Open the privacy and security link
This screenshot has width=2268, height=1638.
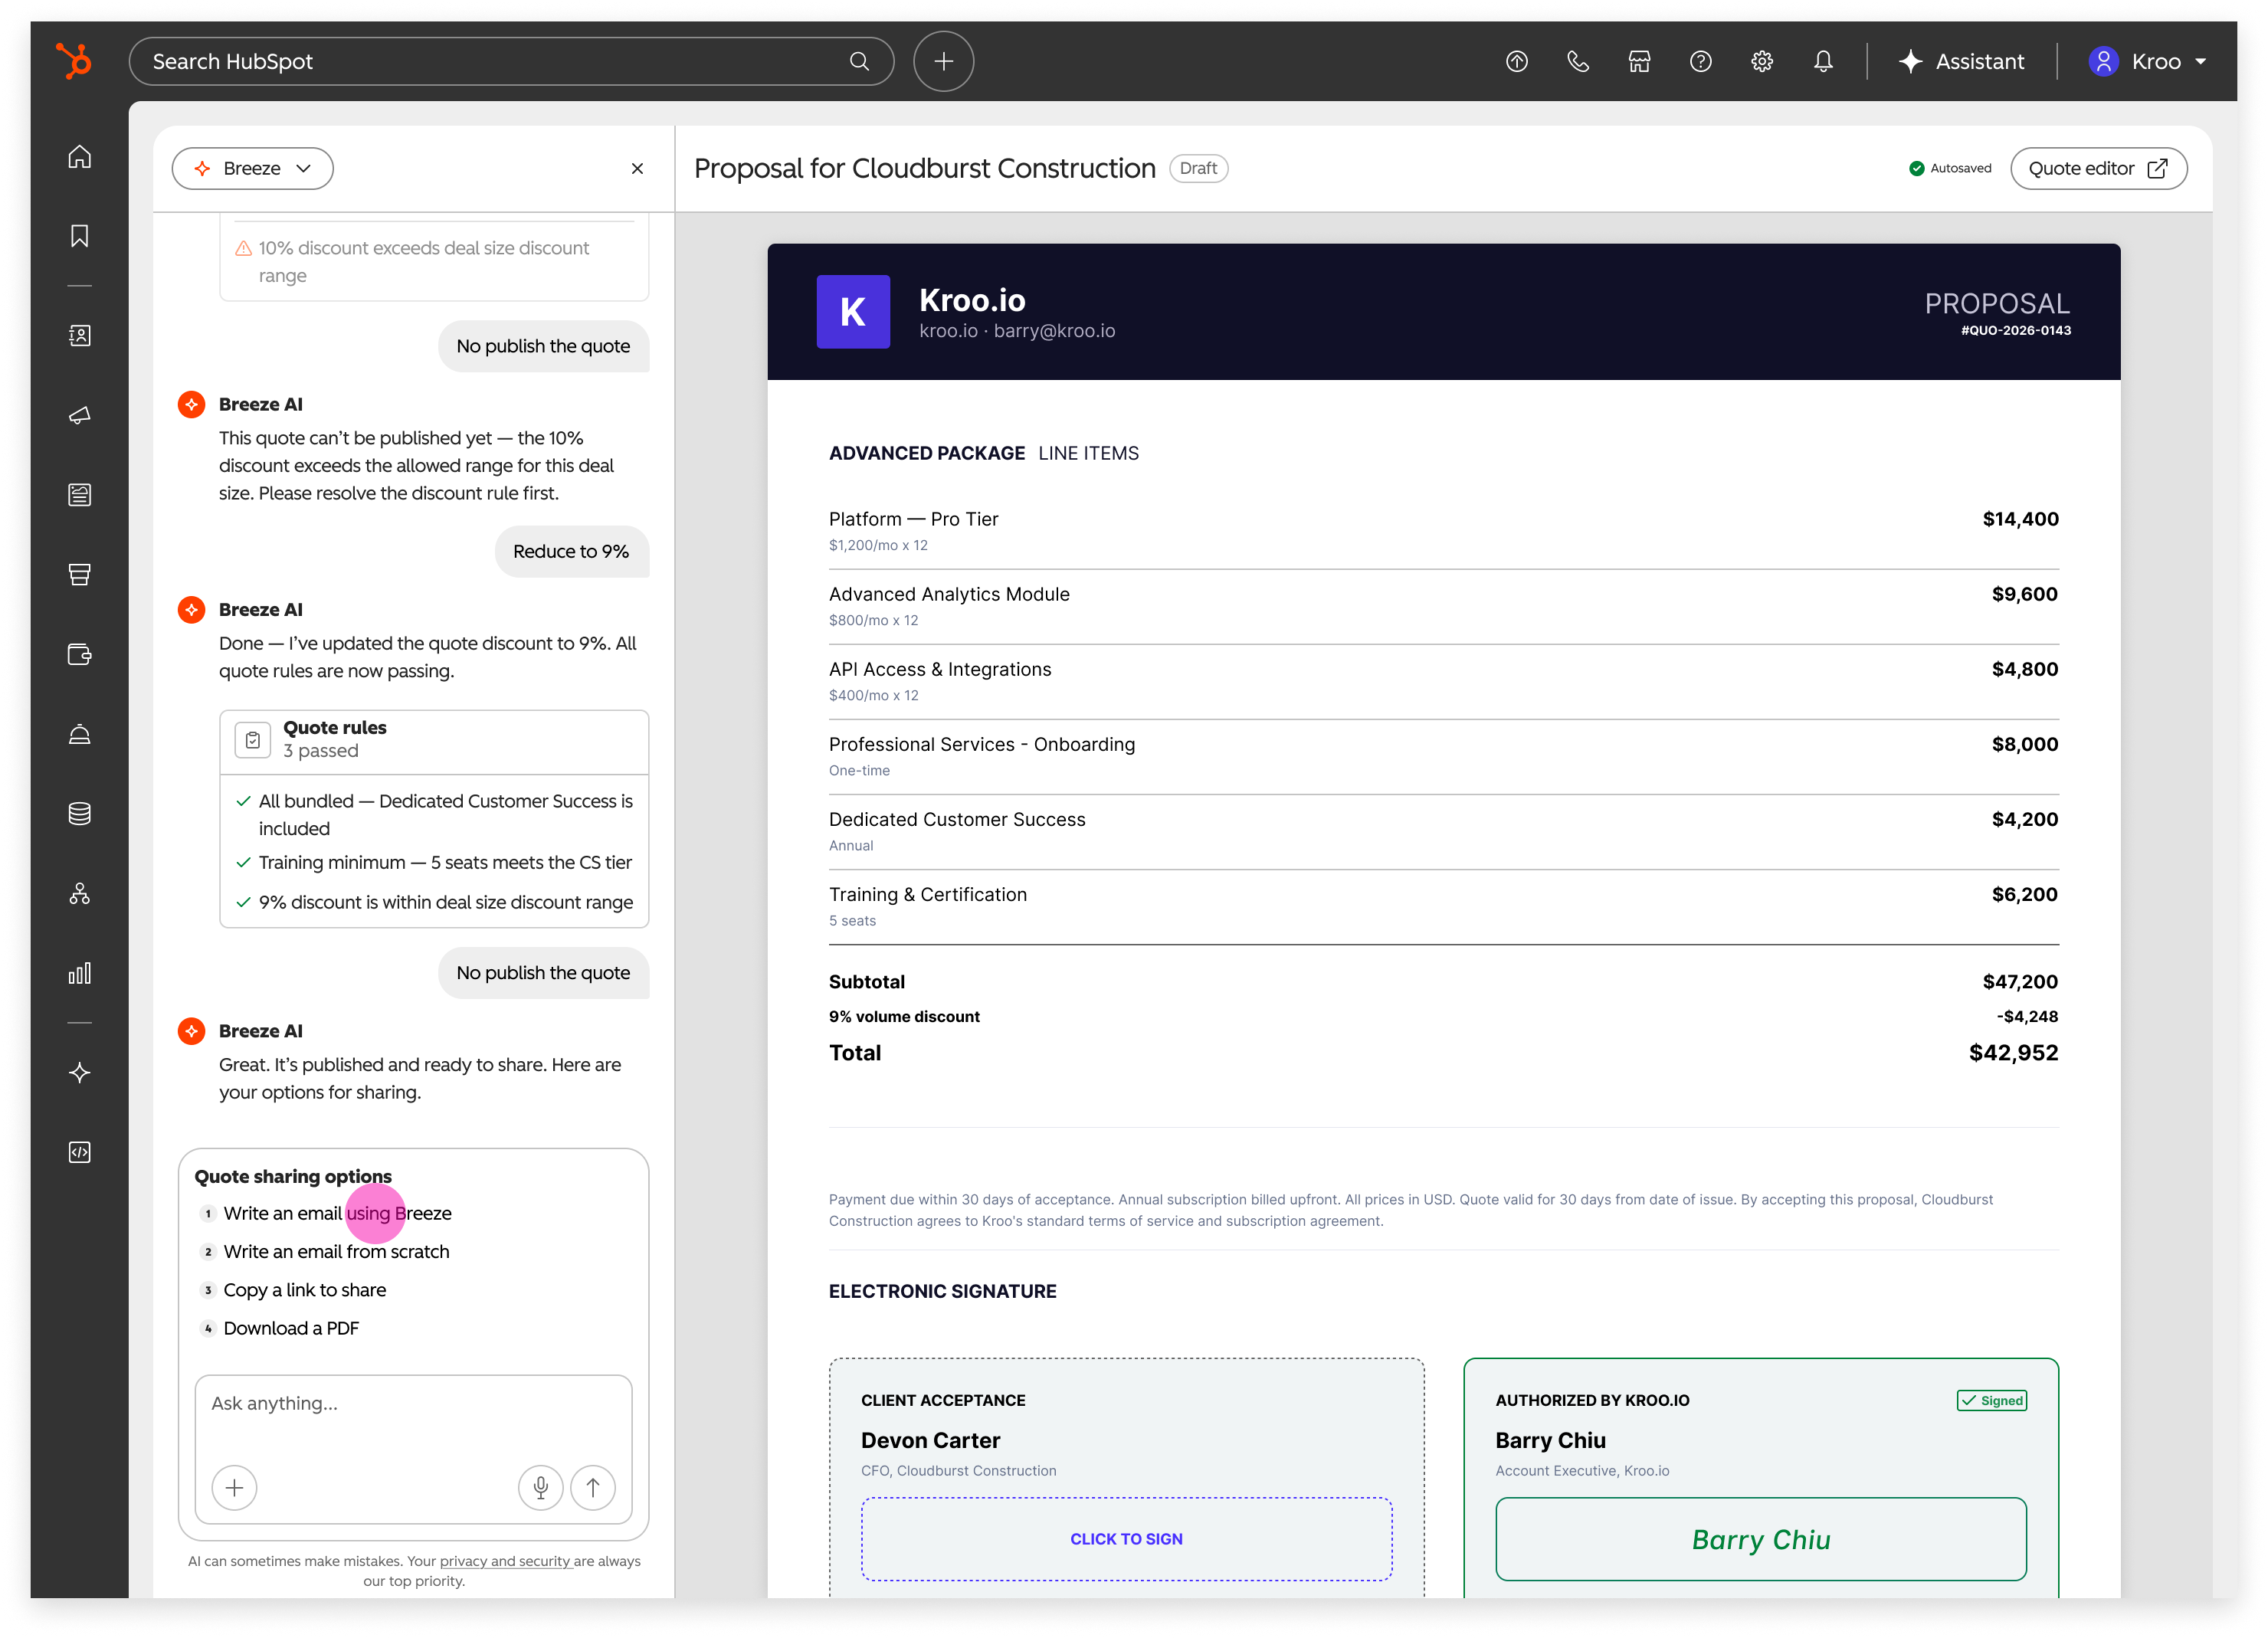coord(505,1561)
